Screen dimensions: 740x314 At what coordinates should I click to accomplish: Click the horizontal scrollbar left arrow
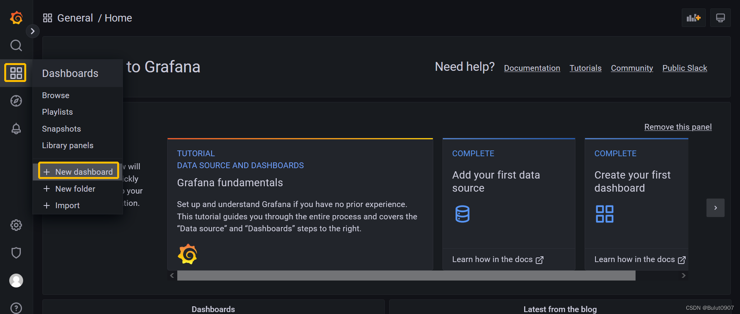pyautogui.click(x=172, y=276)
